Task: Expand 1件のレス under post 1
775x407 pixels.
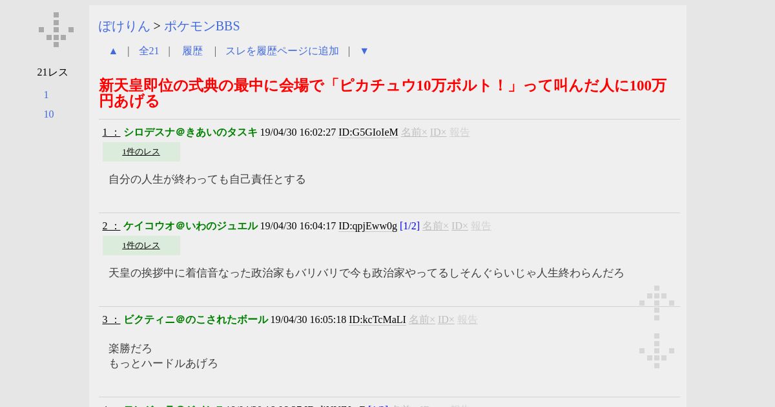Action: tap(141, 152)
